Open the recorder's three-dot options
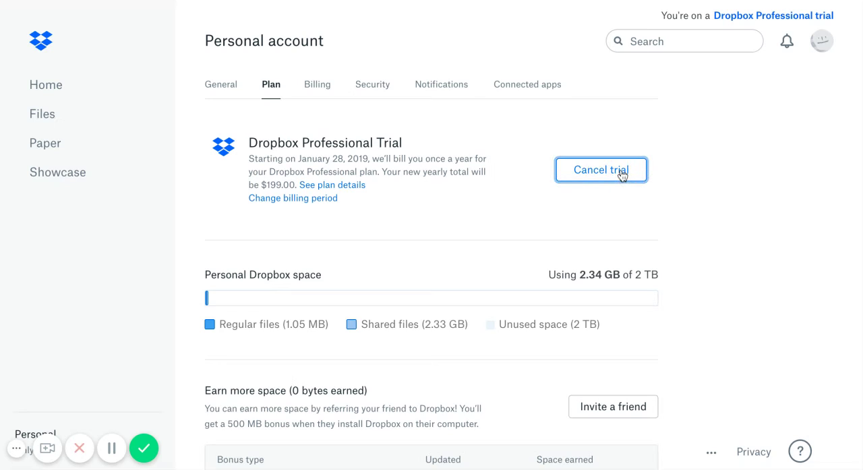This screenshot has height=470, width=863. pyautogui.click(x=17, y=448)
